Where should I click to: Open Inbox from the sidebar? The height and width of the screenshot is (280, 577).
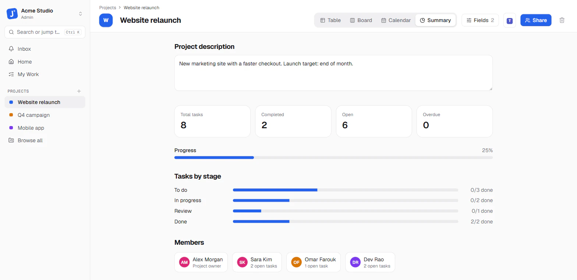(x=45, y=49)
